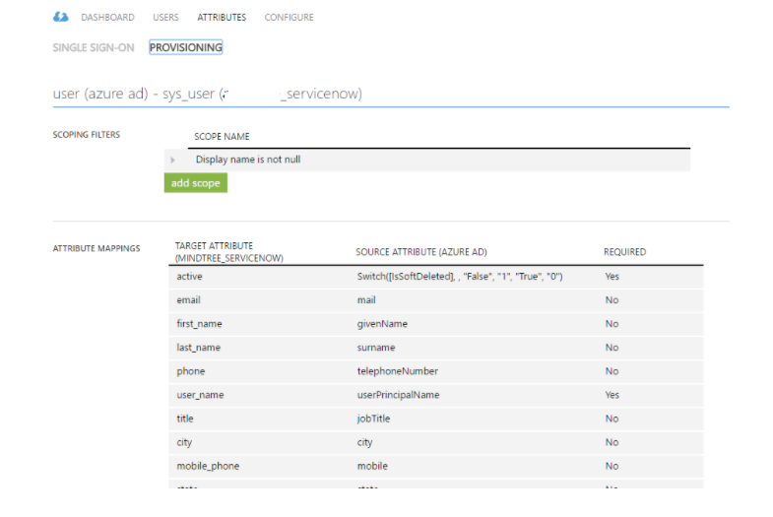The height and width of the screenshot is (517, 773).
Task: Click the mobile_phone target attribute
Action: pos(208,466)
